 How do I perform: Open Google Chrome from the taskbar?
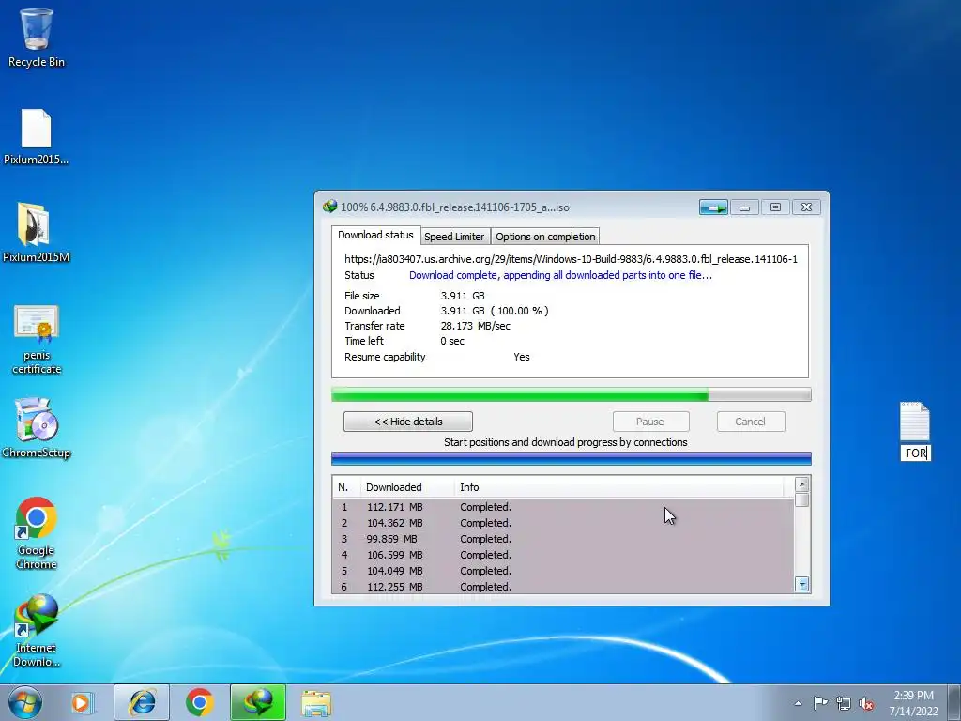(x=199, y=702)
